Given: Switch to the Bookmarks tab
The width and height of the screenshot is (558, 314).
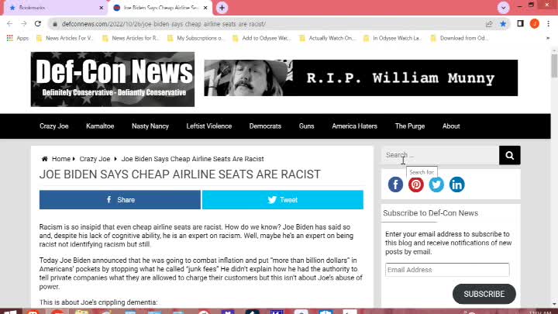Looking at the screenshot, I should tap(53, 8).
